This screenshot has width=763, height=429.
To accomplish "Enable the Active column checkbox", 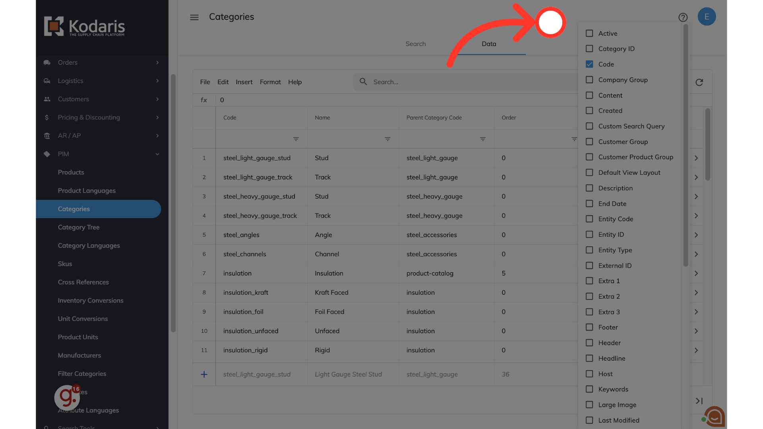I will pos(589,33).
